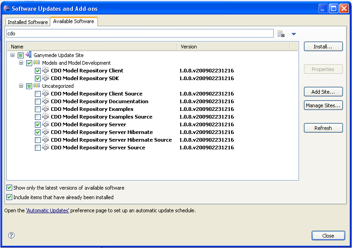Uncheck CDO Model Repository Client checkbox
Image resolution: width=352 pixels, height=248 pixels.
pyautogui.click(x=38, y=71)
